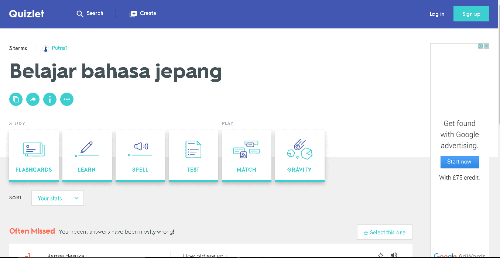Launch the Spell study mode
Screen dimensions: 500x258
pos(140,156)
